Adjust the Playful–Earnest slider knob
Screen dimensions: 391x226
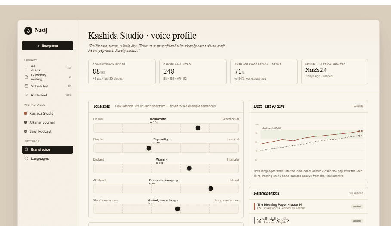click(149, 148)
